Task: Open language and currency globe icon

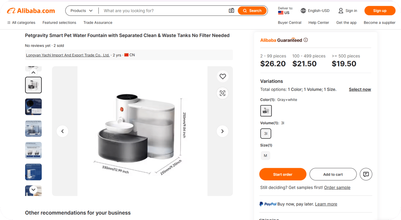Action: 303,11
